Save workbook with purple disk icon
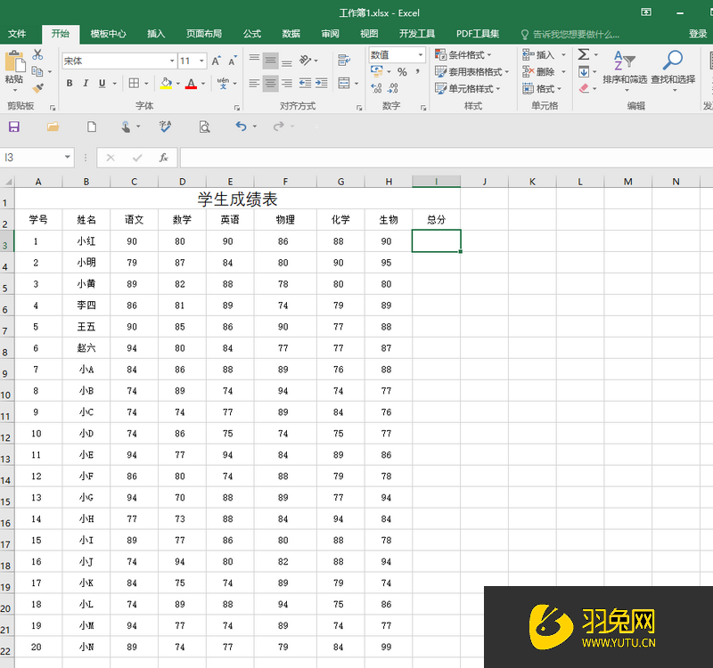The width and height of the screenshot is (713, 668). pyautogui.click(x=14, y=126)
